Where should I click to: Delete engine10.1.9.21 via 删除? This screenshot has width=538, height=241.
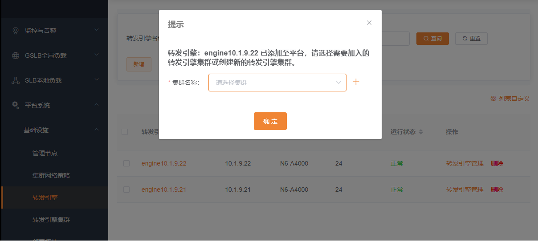click(x=497, y=190)
